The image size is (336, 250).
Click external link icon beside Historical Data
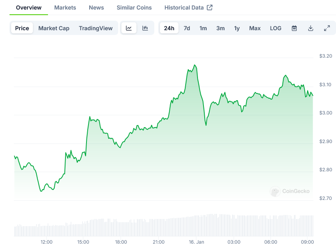point(210,8)
